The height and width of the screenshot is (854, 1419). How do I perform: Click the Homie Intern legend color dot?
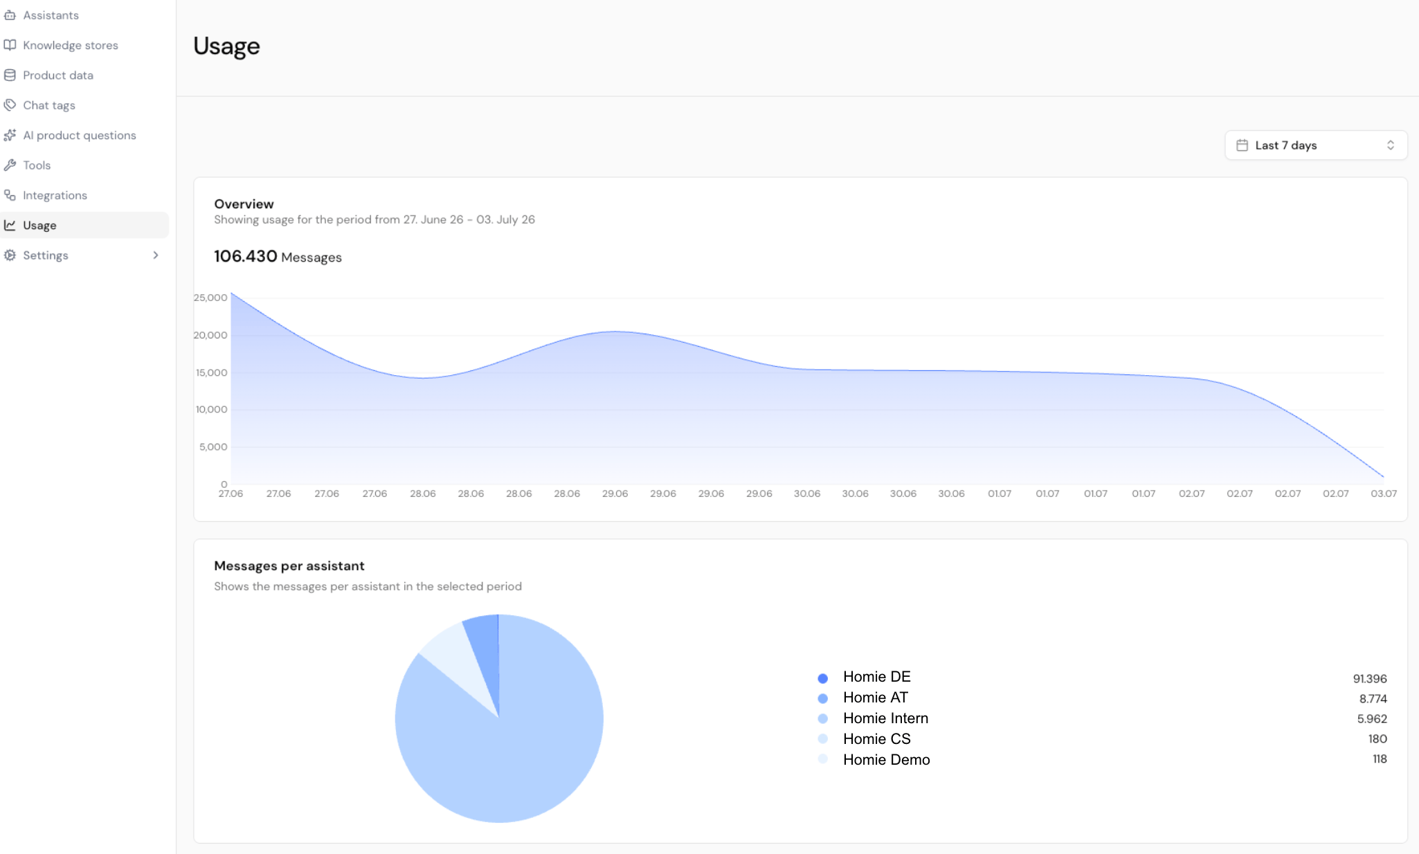pos(822,718)
